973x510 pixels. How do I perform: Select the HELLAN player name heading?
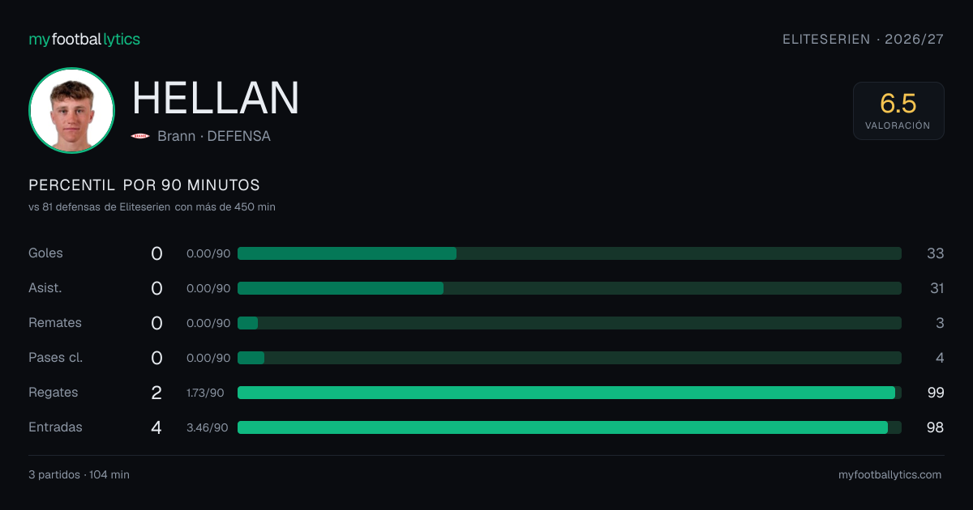[x=216, y=98]
